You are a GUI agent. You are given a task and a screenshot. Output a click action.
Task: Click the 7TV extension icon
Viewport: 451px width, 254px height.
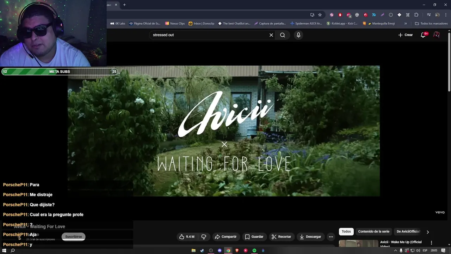click(x=374, y=15)
